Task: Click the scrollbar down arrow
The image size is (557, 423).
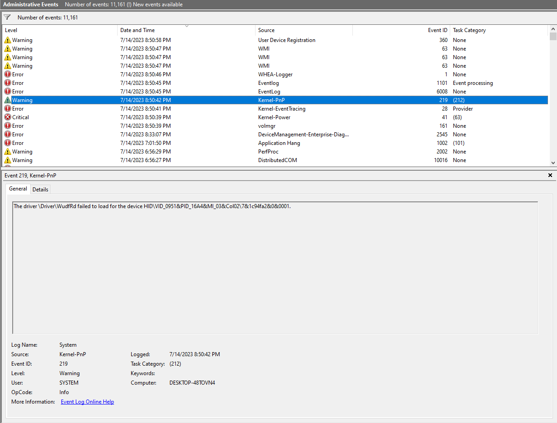Action: (x=553, y=163)
